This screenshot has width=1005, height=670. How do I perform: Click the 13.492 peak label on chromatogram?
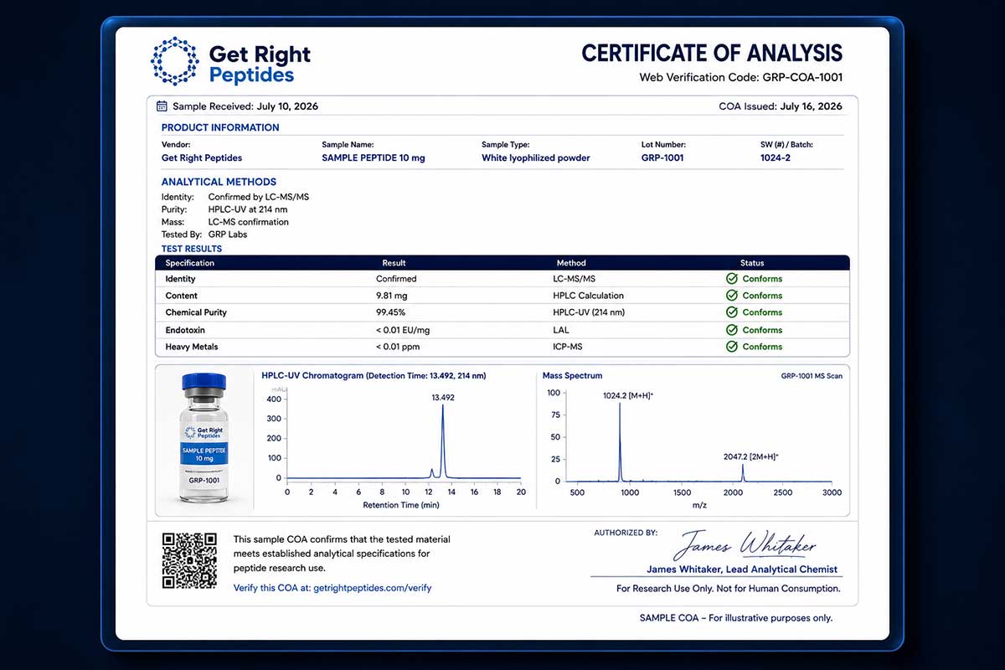click(442, 398)
